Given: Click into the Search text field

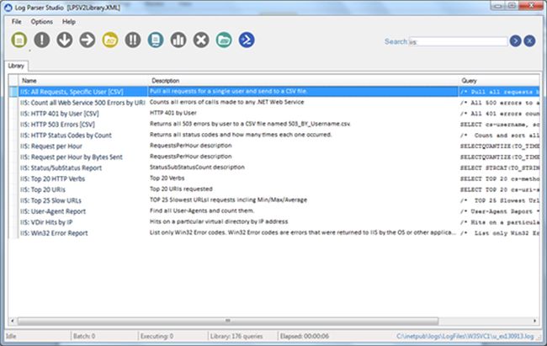Looking at the screenshot, I should coord(458,41).
